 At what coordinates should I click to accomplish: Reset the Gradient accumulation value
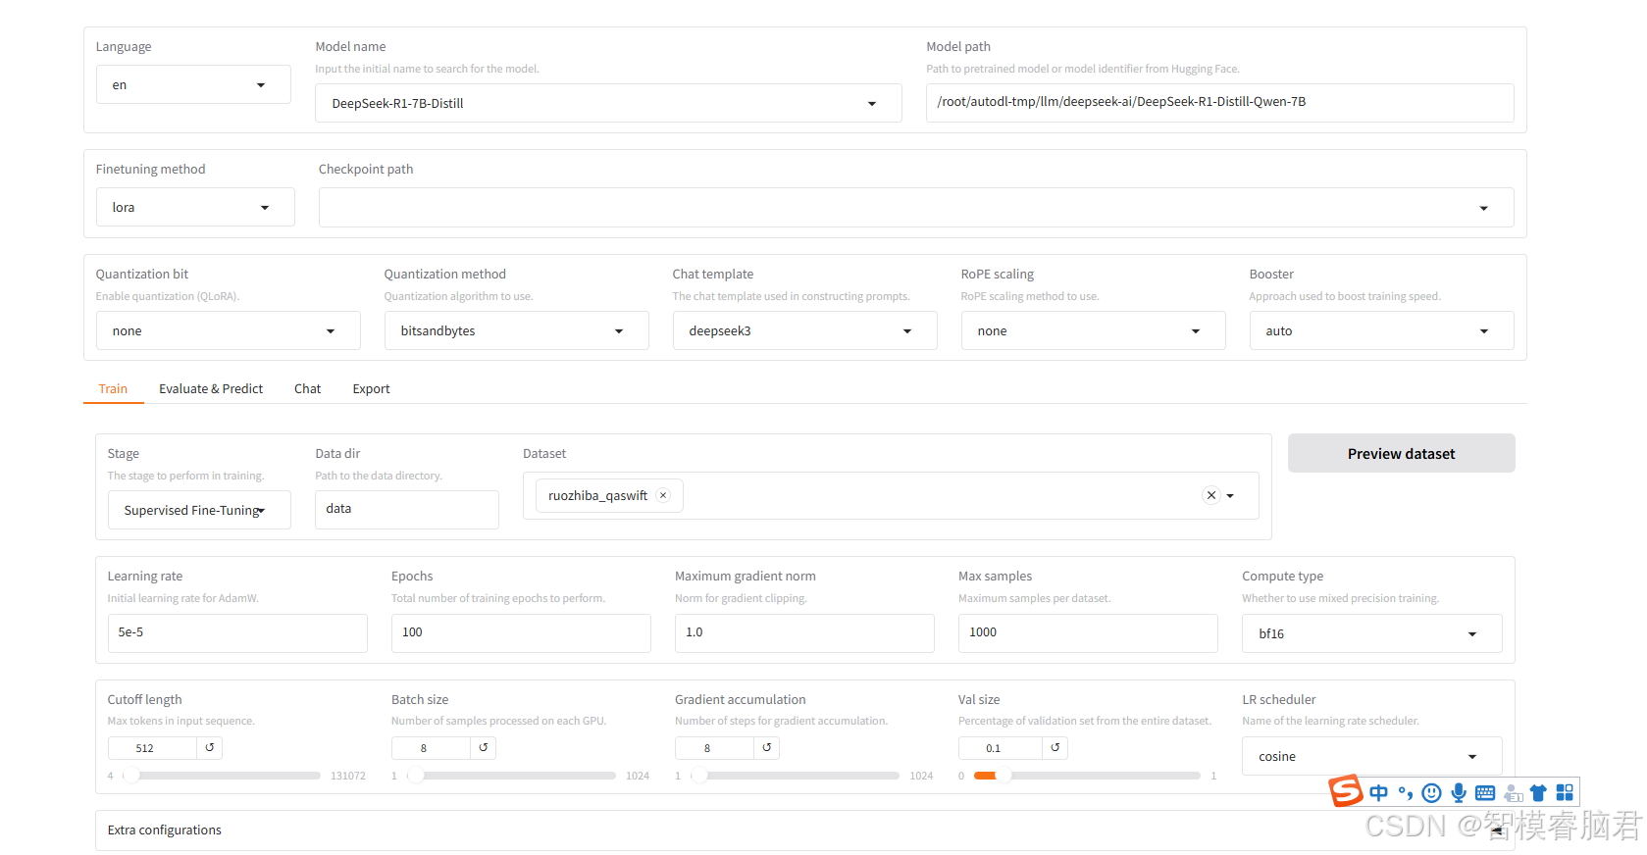(766, 747)
